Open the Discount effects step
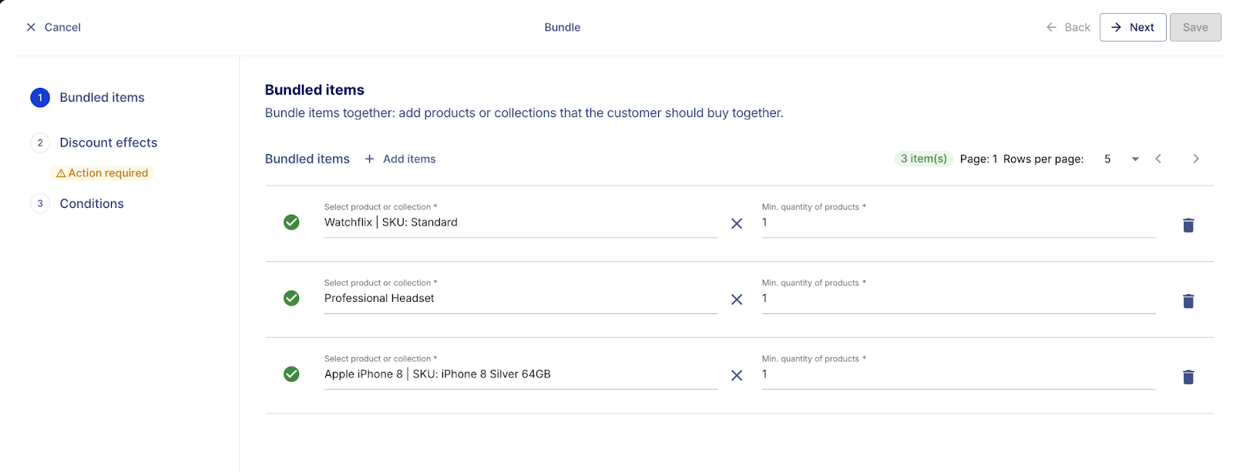Image resolution: width=1233 pixels, height=472 pixels. (108, 142)
